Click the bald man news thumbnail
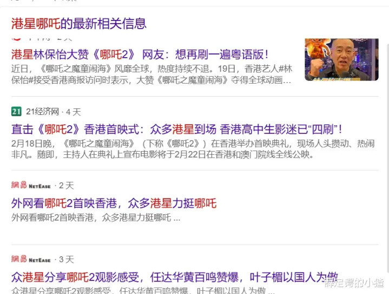 pos(341,59)
